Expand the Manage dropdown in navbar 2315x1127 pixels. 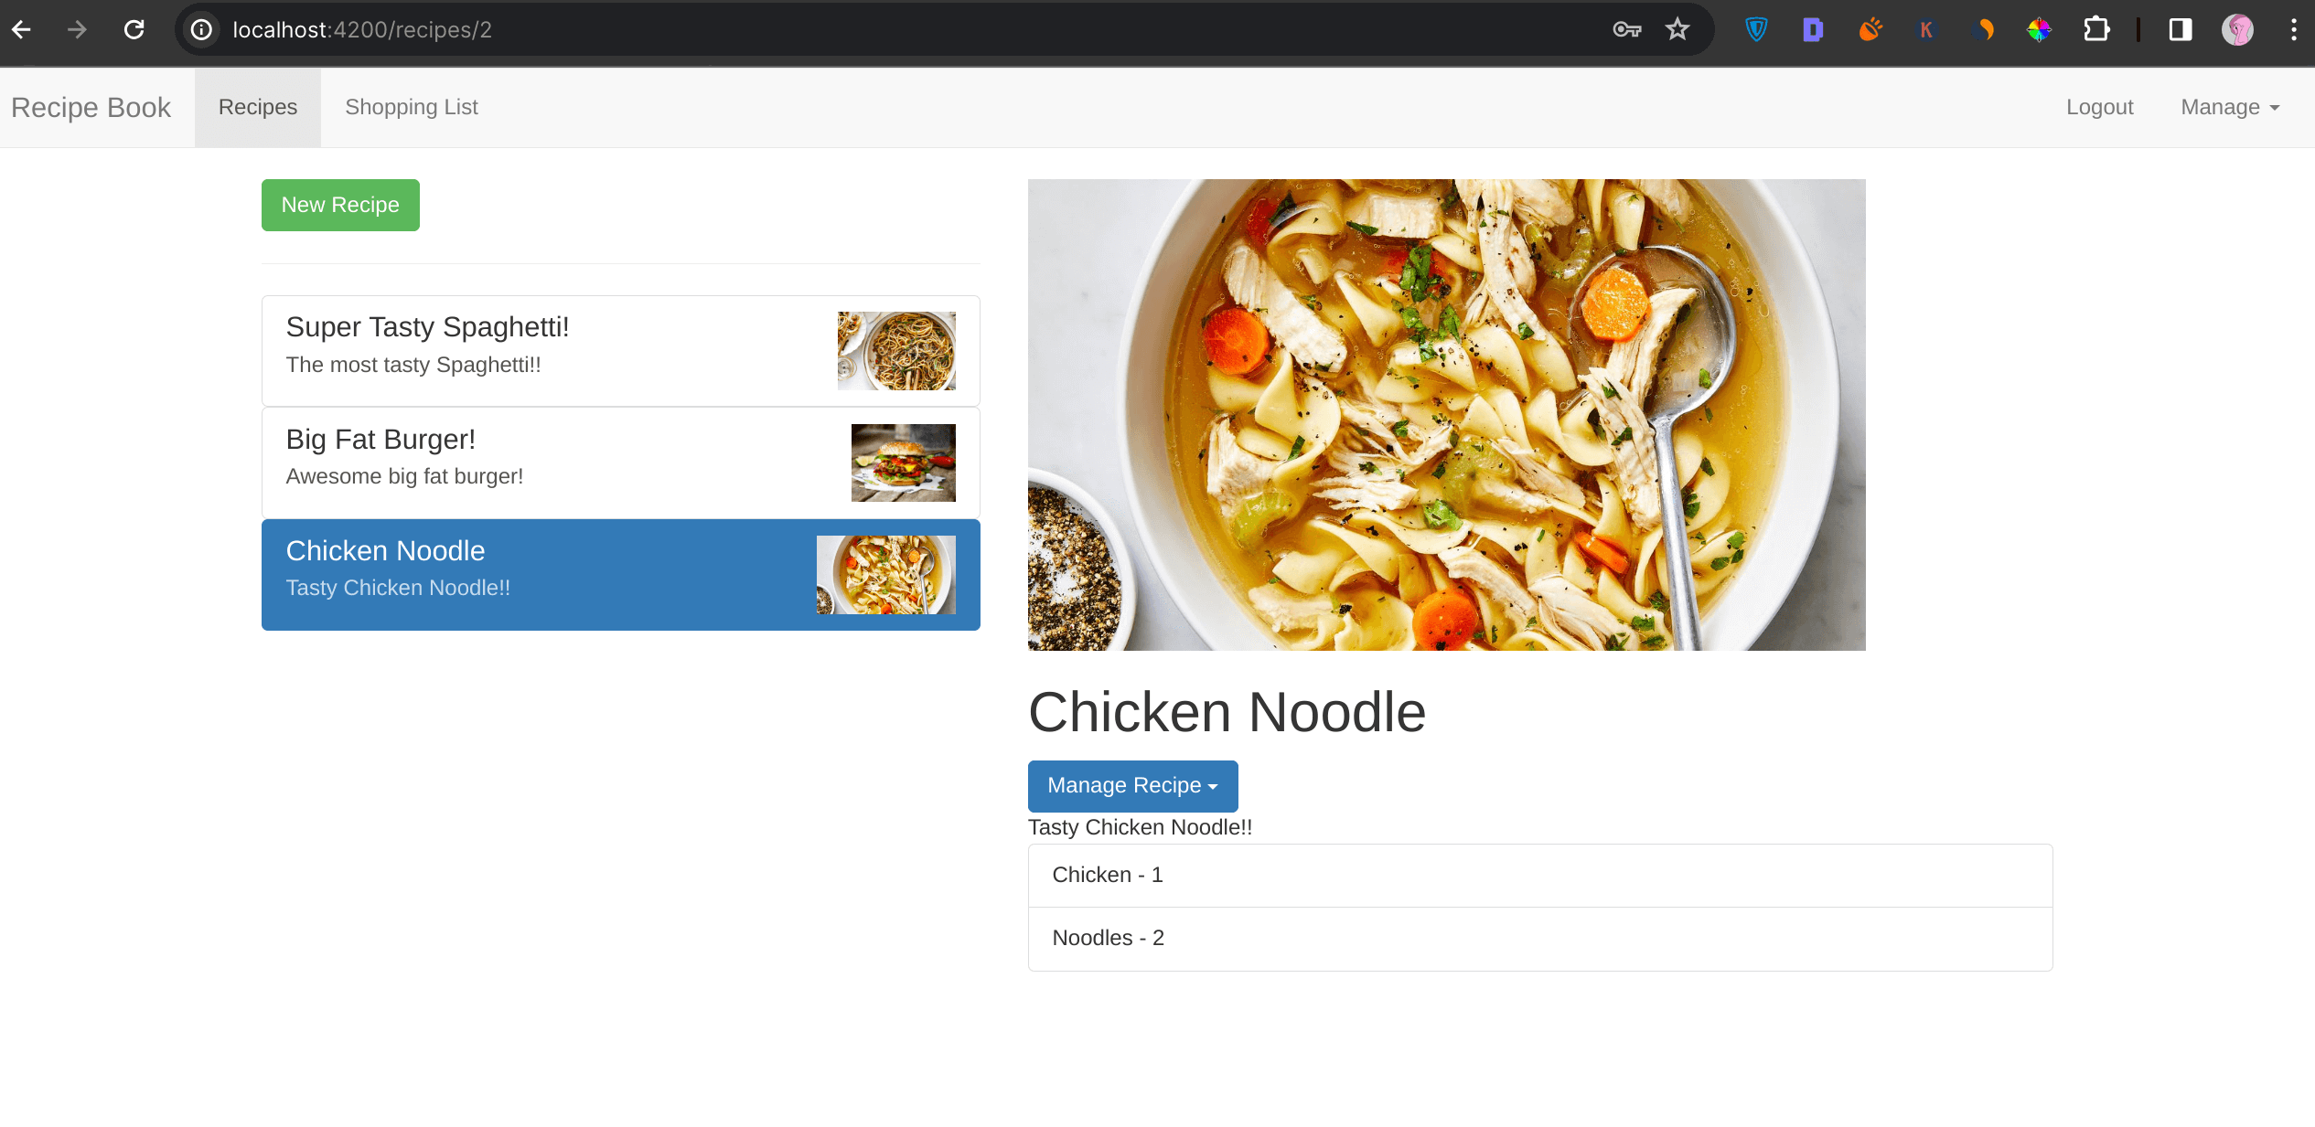[2229, 107]
